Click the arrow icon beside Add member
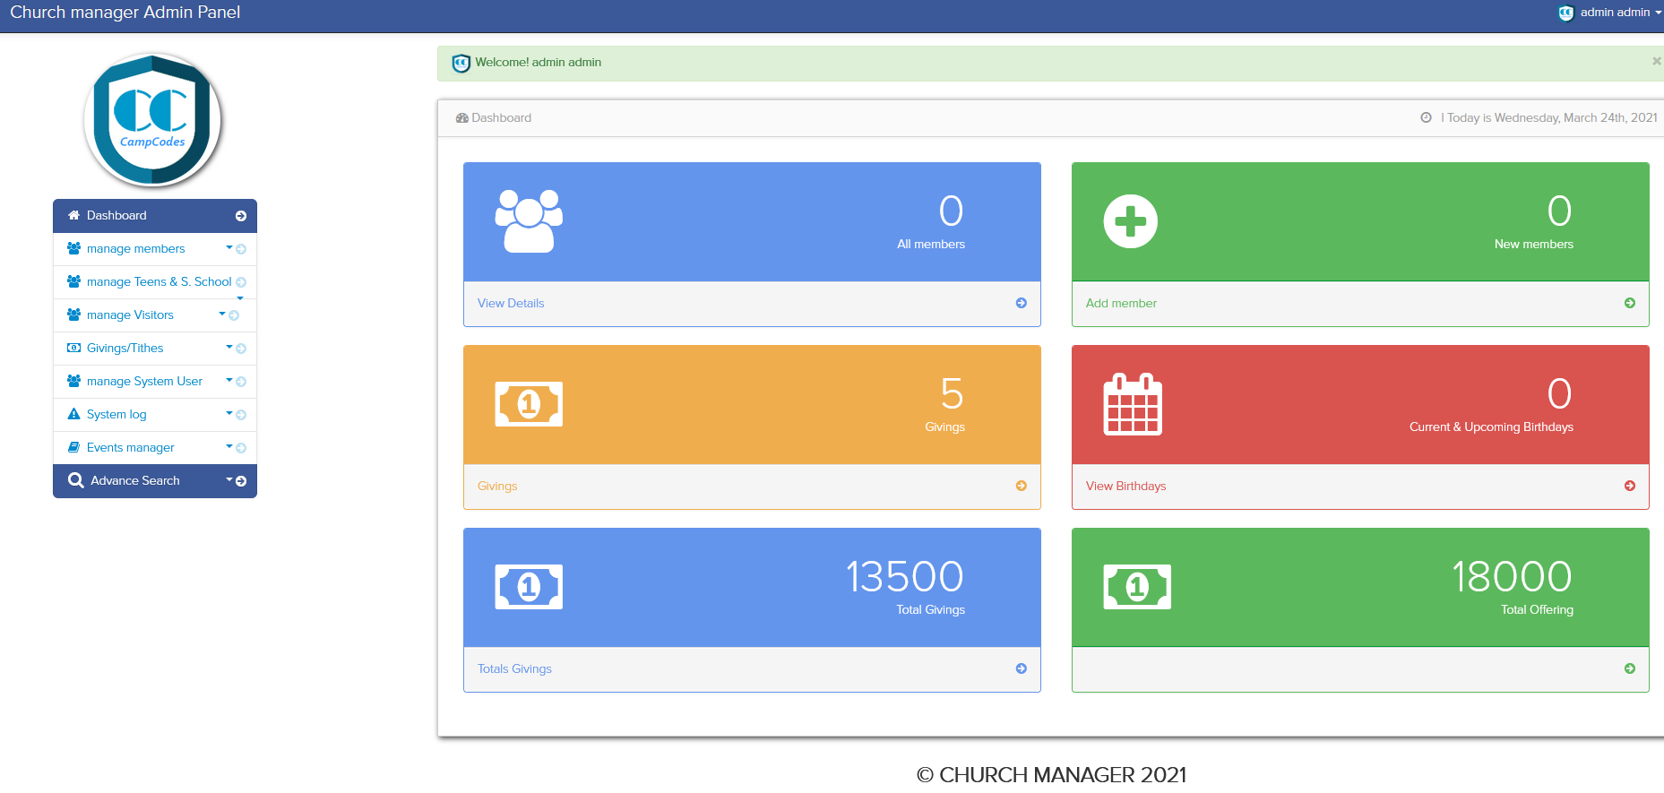The image size is (1664, 793). (x=1630, y=303)
